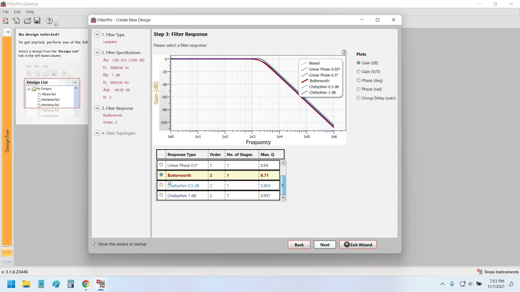Viewport: 520px width, 292px height.
Task: Click the scroll-up arrow of the response table
Action: click(x=283, y=163)
